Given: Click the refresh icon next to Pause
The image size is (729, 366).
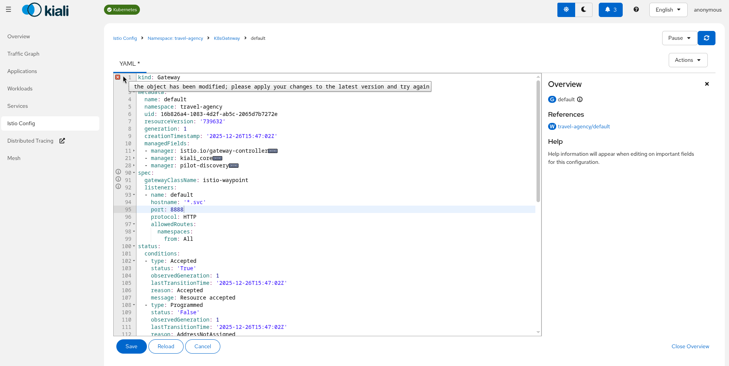Looking at the screenshot, I should point(706,38).
